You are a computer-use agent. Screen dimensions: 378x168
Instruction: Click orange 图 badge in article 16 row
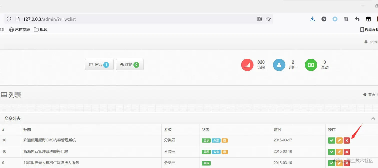(224, 152)
